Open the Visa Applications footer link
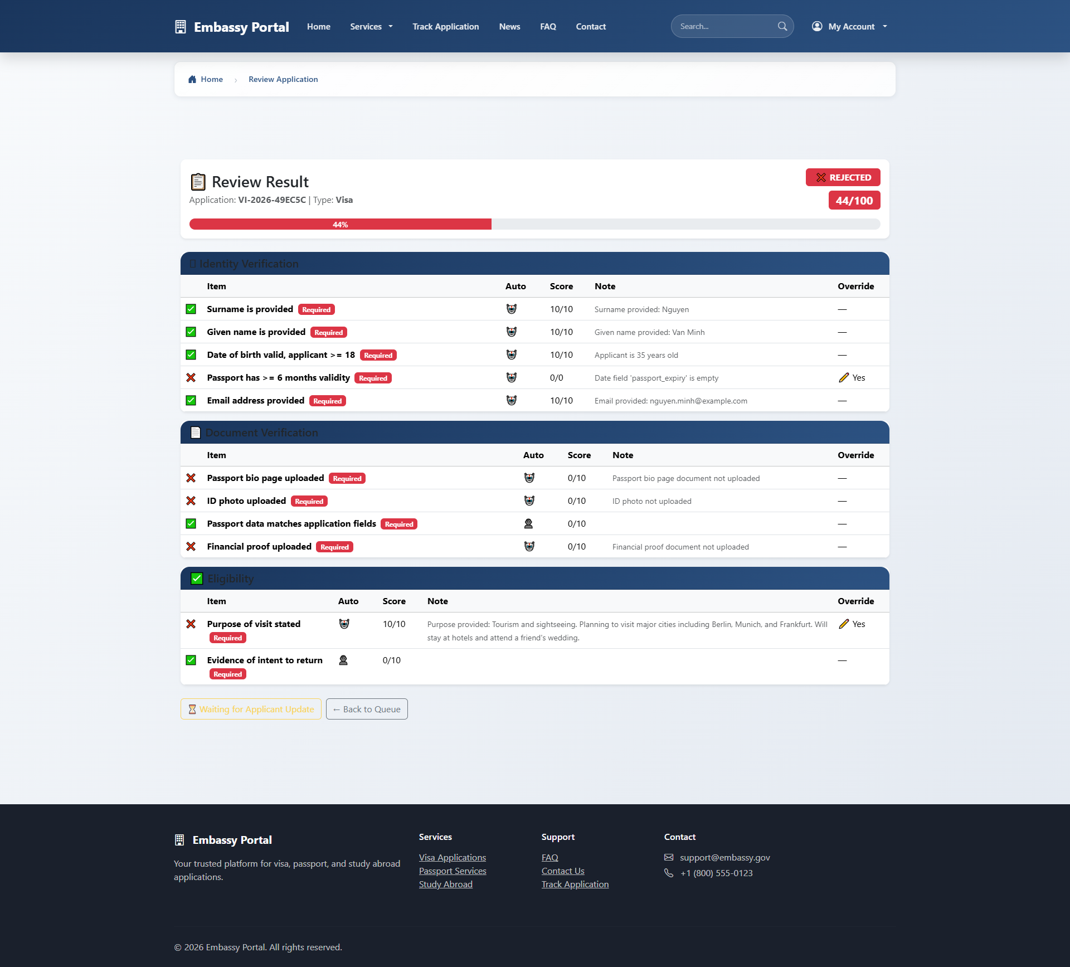1070x967 pixels. click(x=452, y=857)
